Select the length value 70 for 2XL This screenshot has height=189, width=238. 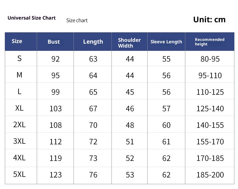click(93, 125)
